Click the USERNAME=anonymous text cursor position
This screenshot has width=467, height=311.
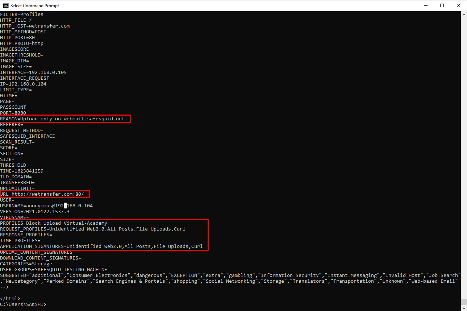pyautogui.click(x=64, y=206)
